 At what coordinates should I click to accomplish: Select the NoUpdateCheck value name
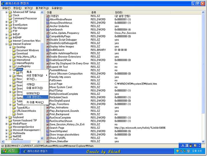tap(59, 97)
